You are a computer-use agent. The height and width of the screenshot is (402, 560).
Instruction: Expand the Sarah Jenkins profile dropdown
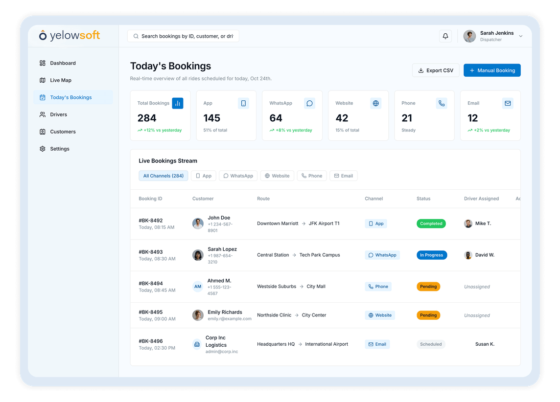tap(520, 36)
